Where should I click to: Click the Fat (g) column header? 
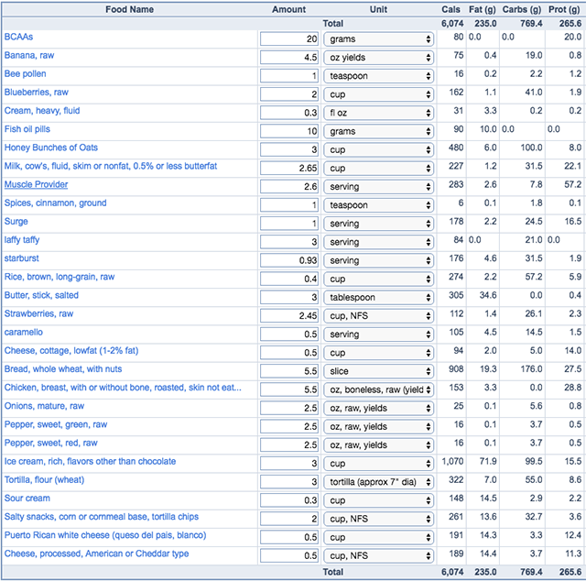coord(483,9)
